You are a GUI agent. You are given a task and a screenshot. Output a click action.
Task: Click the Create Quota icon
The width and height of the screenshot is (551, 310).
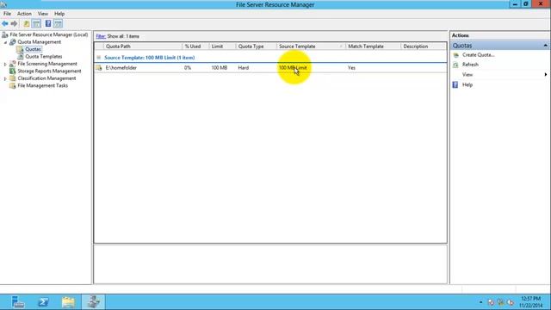pyautogui.click(x=455, y=55)
